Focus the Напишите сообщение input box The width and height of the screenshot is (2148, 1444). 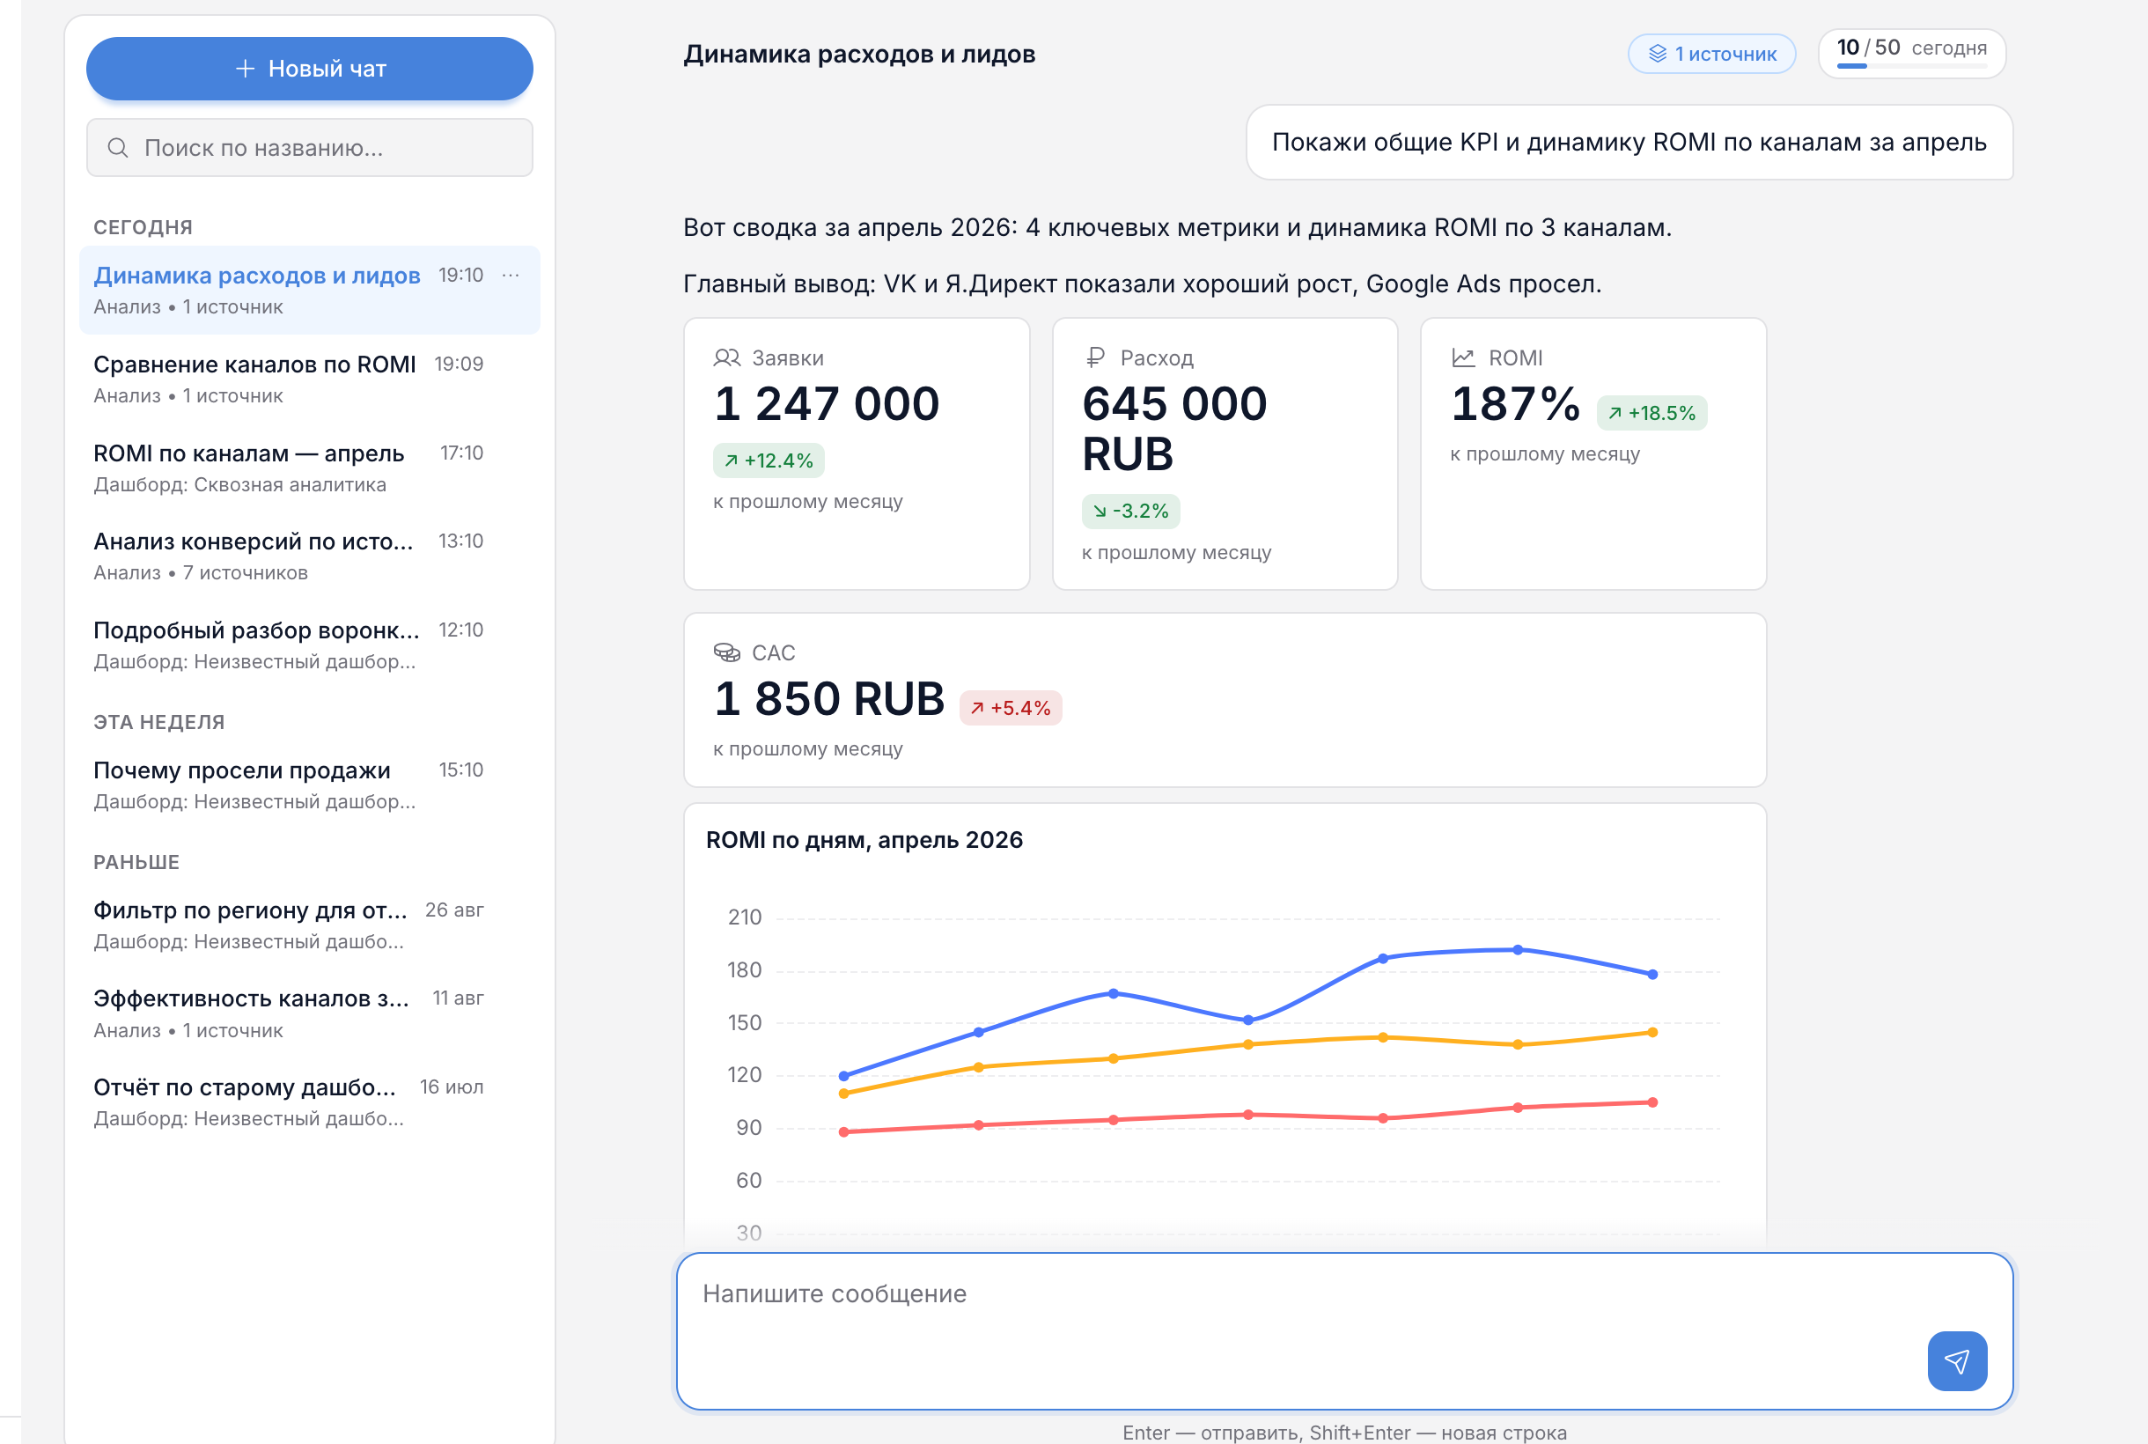pos(1344,1330)
